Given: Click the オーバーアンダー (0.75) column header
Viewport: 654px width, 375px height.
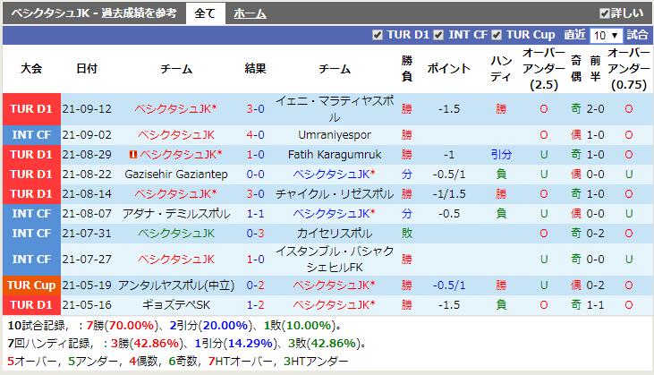Looking at the screenshot, I should [x=629, y=68].
